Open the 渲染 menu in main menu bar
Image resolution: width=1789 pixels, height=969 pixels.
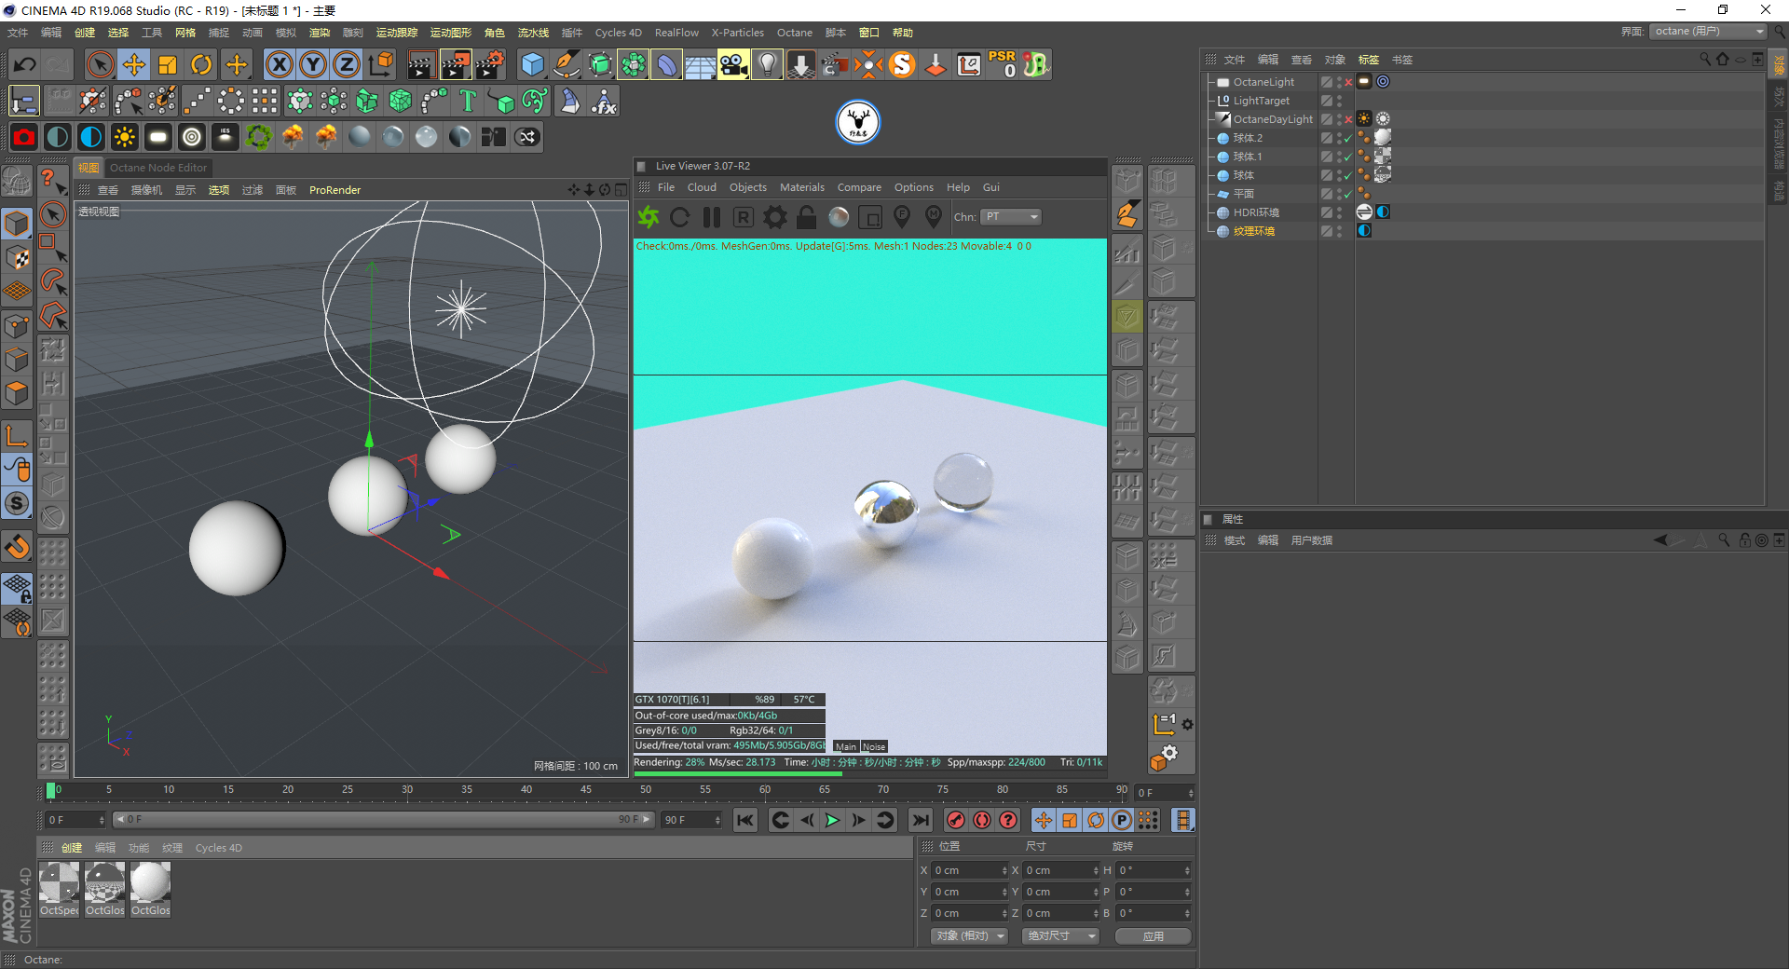coord(320,33)
